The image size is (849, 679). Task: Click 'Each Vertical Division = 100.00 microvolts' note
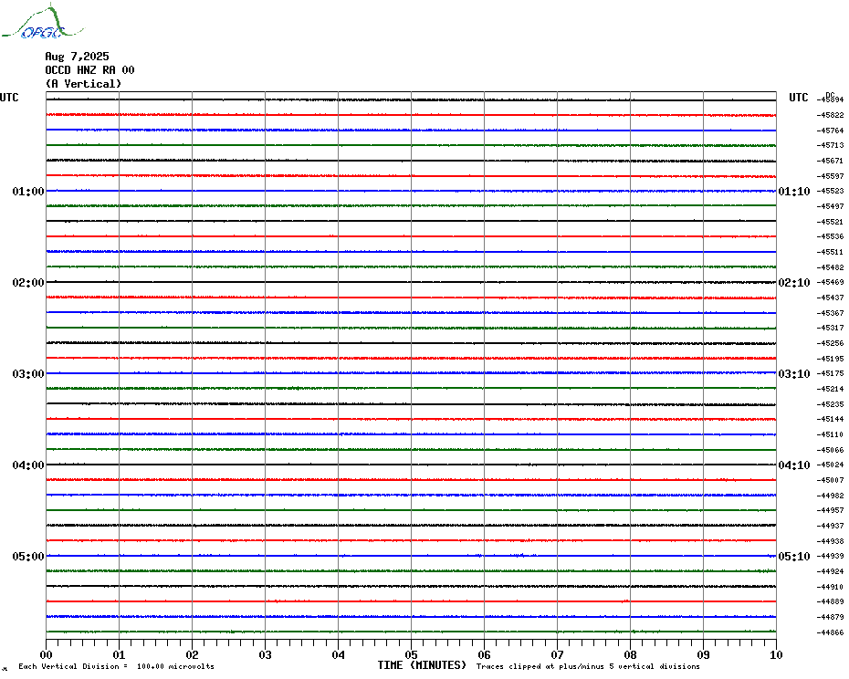117,666
